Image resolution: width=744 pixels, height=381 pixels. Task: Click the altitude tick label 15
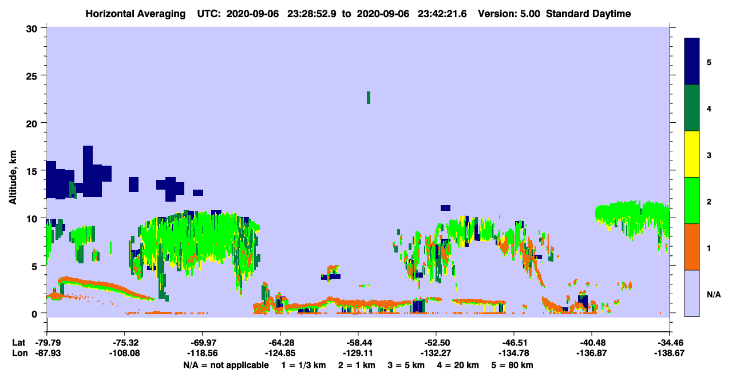[x=33, y=171]
